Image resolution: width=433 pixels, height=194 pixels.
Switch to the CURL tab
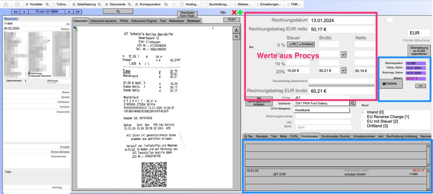click(x=294, y=136)
